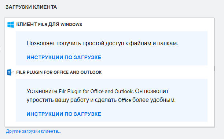Click the downloads list scrollbar thumb
Screen dimensions: 224x139
click(214, 68)
